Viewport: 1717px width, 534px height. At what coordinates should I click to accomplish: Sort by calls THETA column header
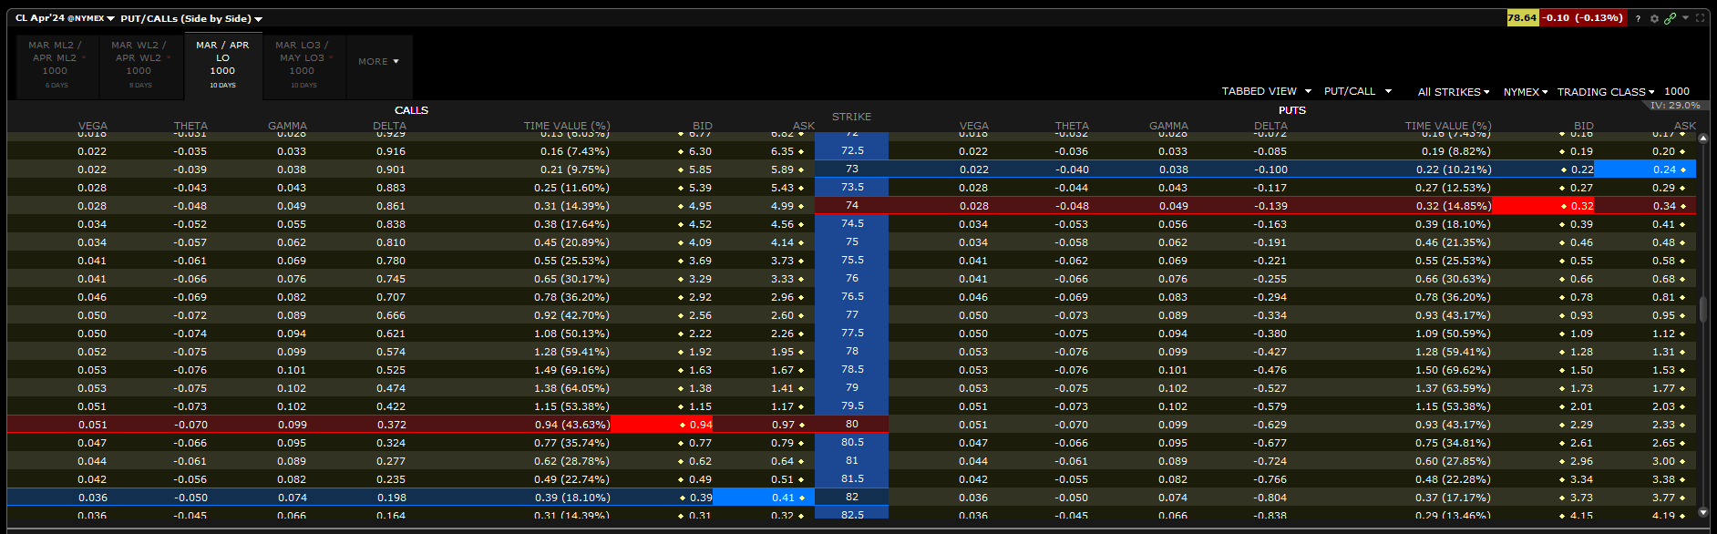tap(190, 126)
